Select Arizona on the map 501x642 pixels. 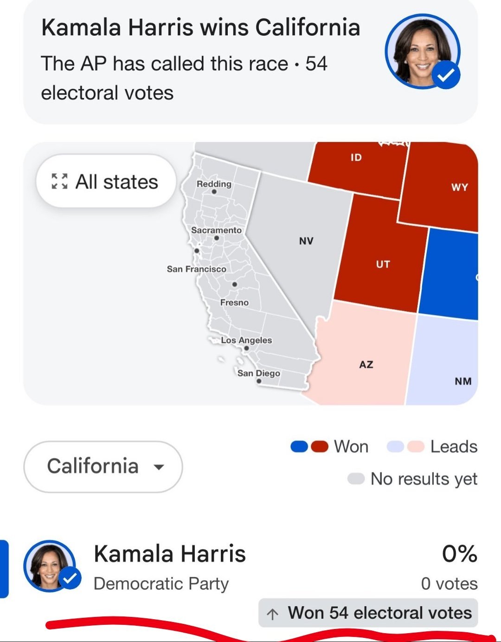click(x=366, y=364)
